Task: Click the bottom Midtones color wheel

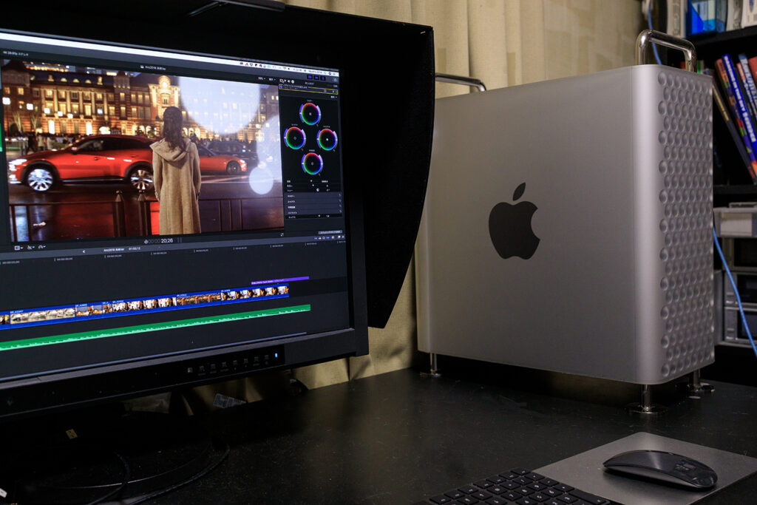Action: coord(312,163)
